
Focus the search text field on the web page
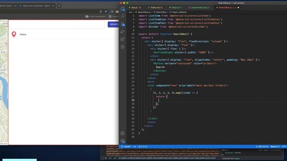(57, 25)
